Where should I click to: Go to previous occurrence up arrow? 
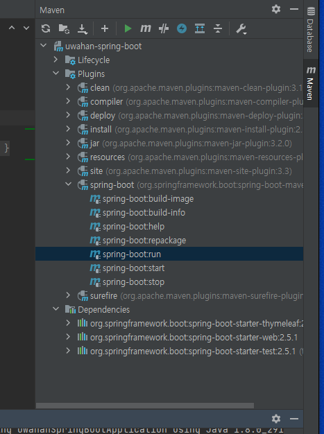tap(12, 28)
